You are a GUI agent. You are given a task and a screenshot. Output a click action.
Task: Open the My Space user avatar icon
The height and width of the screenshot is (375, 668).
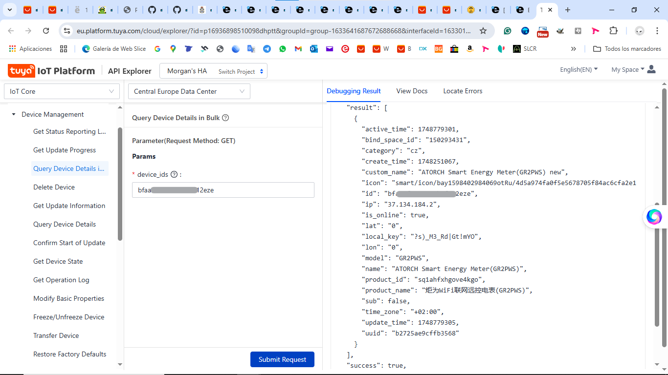(x=651, y=69)
